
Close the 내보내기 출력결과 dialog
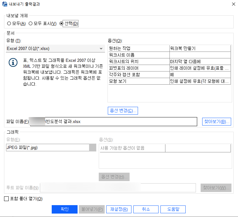tap(234, 4)
